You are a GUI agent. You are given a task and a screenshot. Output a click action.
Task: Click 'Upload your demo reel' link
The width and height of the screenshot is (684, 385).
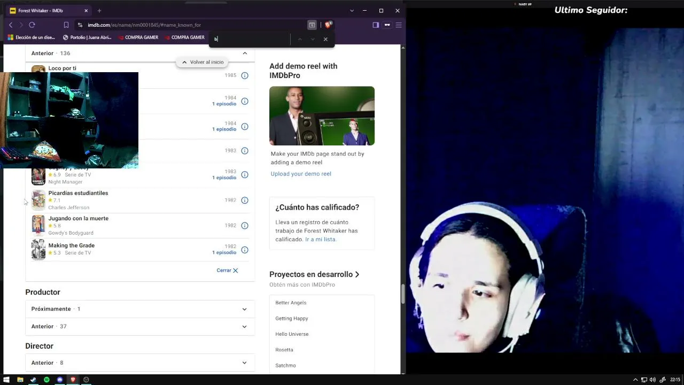click(301, 174)
